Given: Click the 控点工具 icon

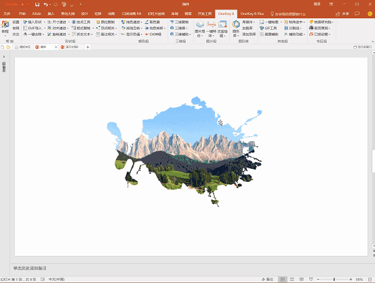Looking at the screenshot, I should 74,22.
